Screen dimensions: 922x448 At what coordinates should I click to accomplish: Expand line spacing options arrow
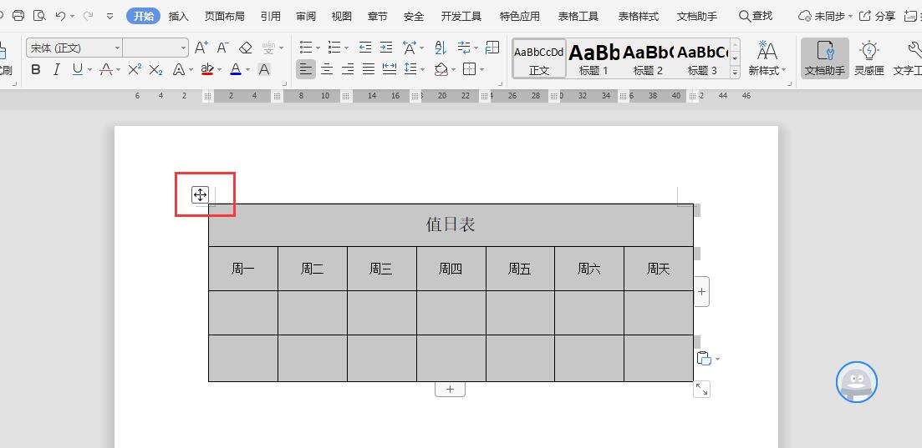(x=423, y=70)
